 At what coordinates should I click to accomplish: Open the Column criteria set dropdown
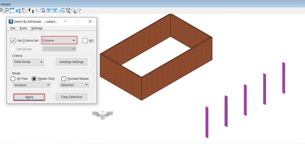59,40
